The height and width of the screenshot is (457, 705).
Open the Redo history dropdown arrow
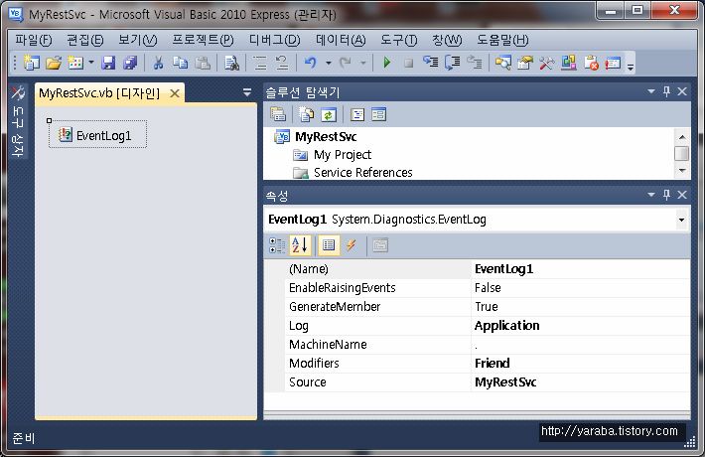click(x=363, y=63)
